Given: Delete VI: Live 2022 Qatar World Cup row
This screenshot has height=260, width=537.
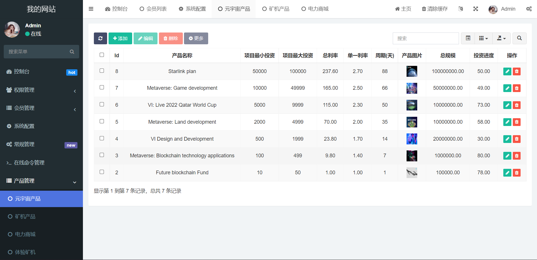Looking at the screenshot, I should click(x=517, y=105).
